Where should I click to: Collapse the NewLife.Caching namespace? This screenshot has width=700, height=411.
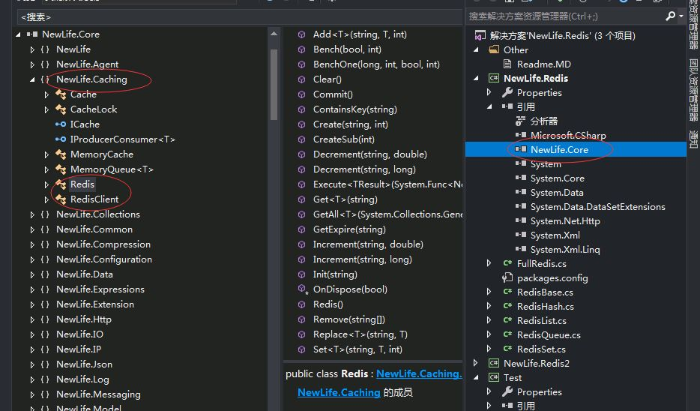32,79
